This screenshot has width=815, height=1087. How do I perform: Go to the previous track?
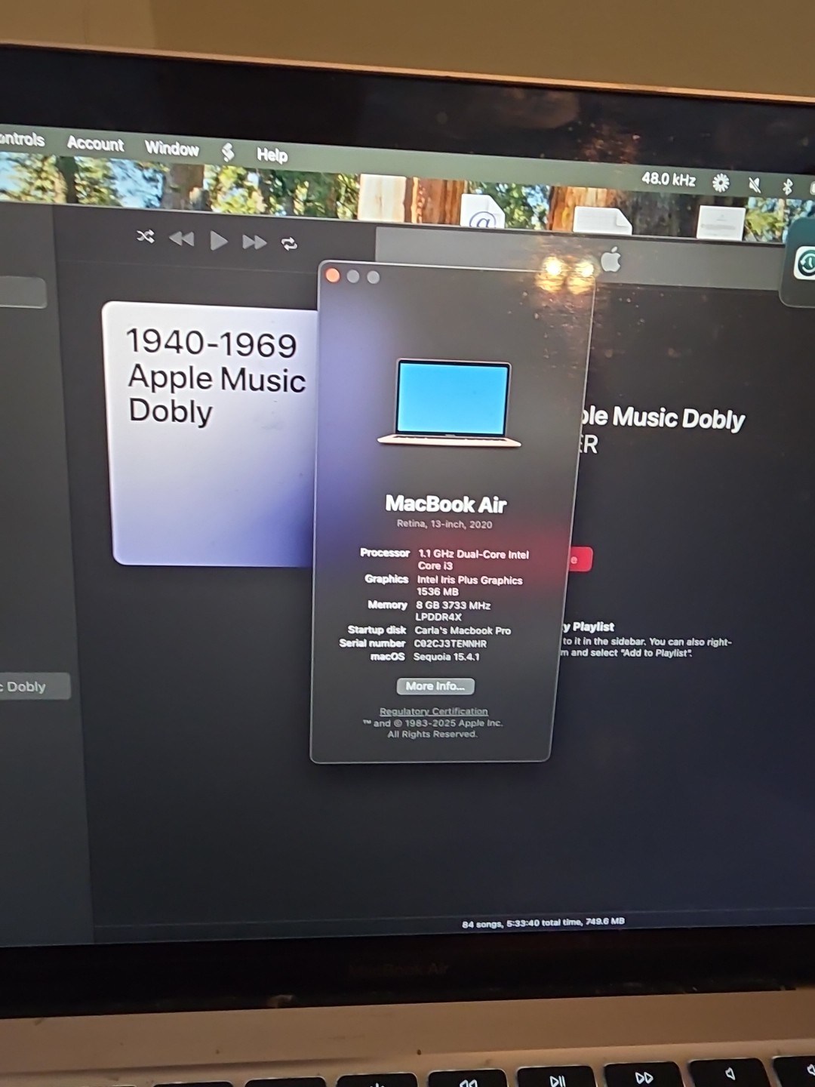181,239
